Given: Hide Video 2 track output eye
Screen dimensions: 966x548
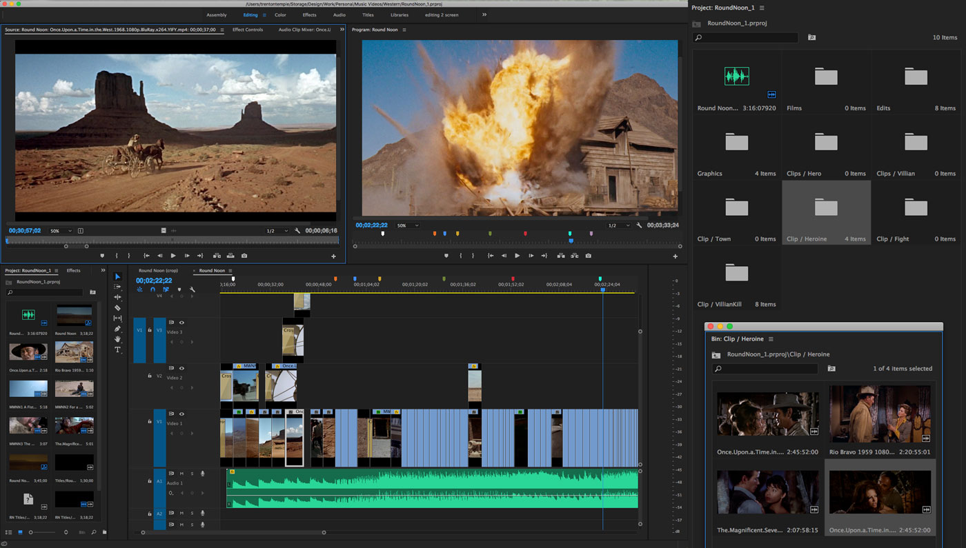Looking at the screenshot, I should [x=181, y=368].
